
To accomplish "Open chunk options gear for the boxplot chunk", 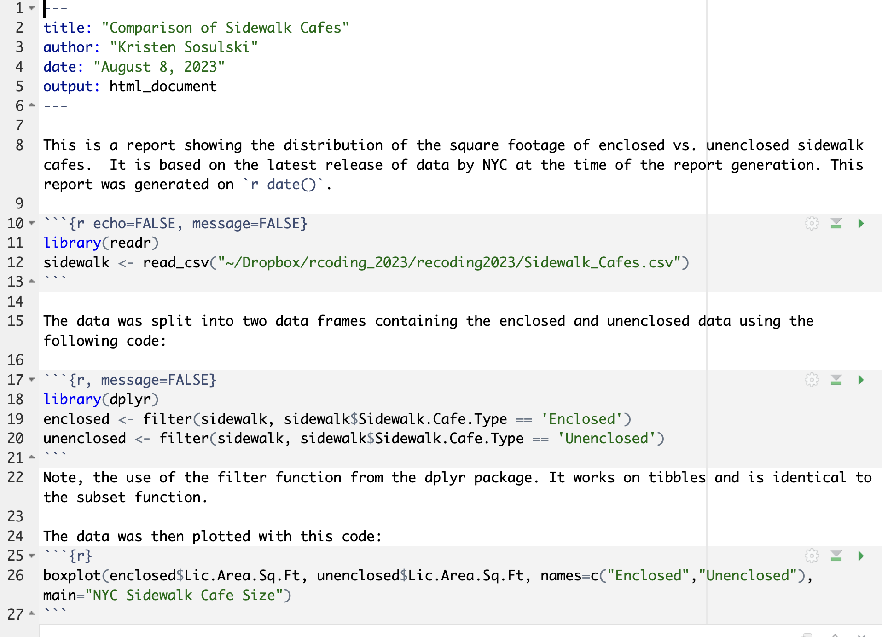I will 812,556.
